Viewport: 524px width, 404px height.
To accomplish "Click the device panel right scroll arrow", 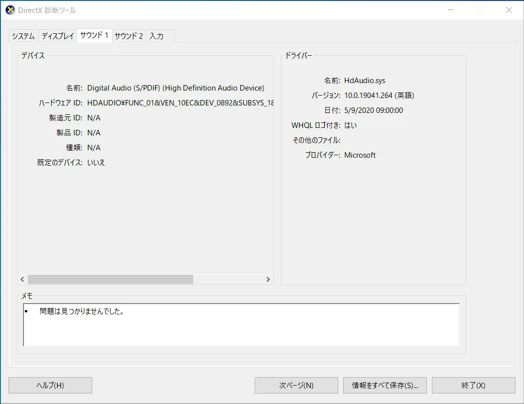I will (x=268, y=280).
